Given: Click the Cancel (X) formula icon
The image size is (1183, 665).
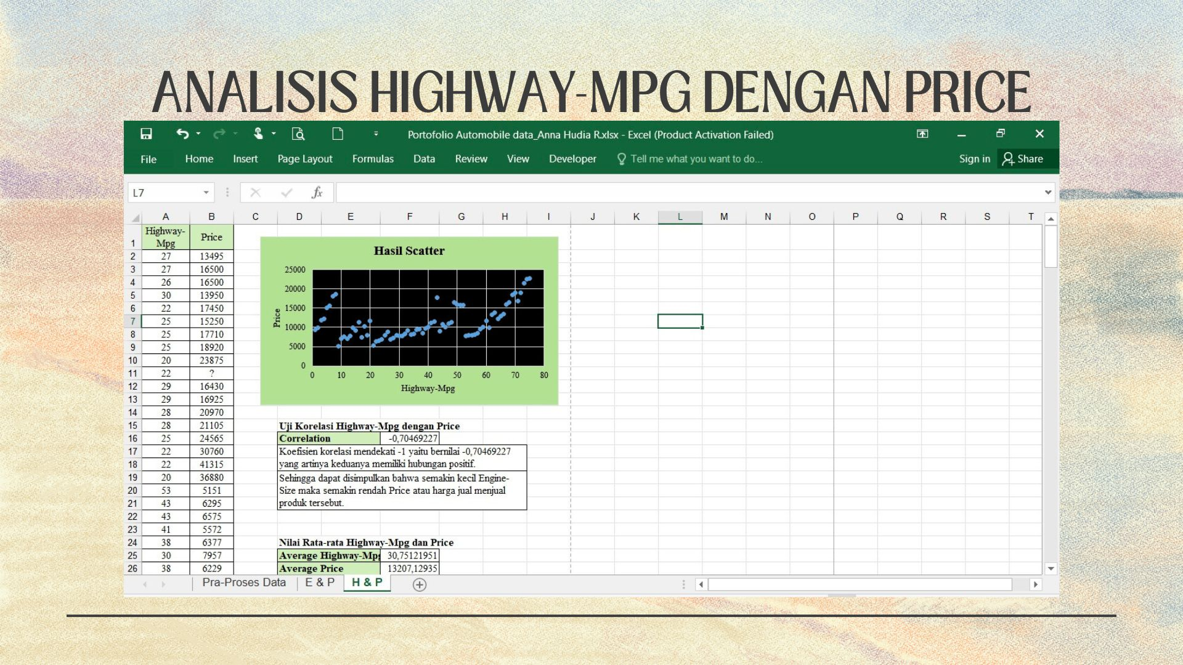Looking at the screenshot, I should (x=256, y=193).
